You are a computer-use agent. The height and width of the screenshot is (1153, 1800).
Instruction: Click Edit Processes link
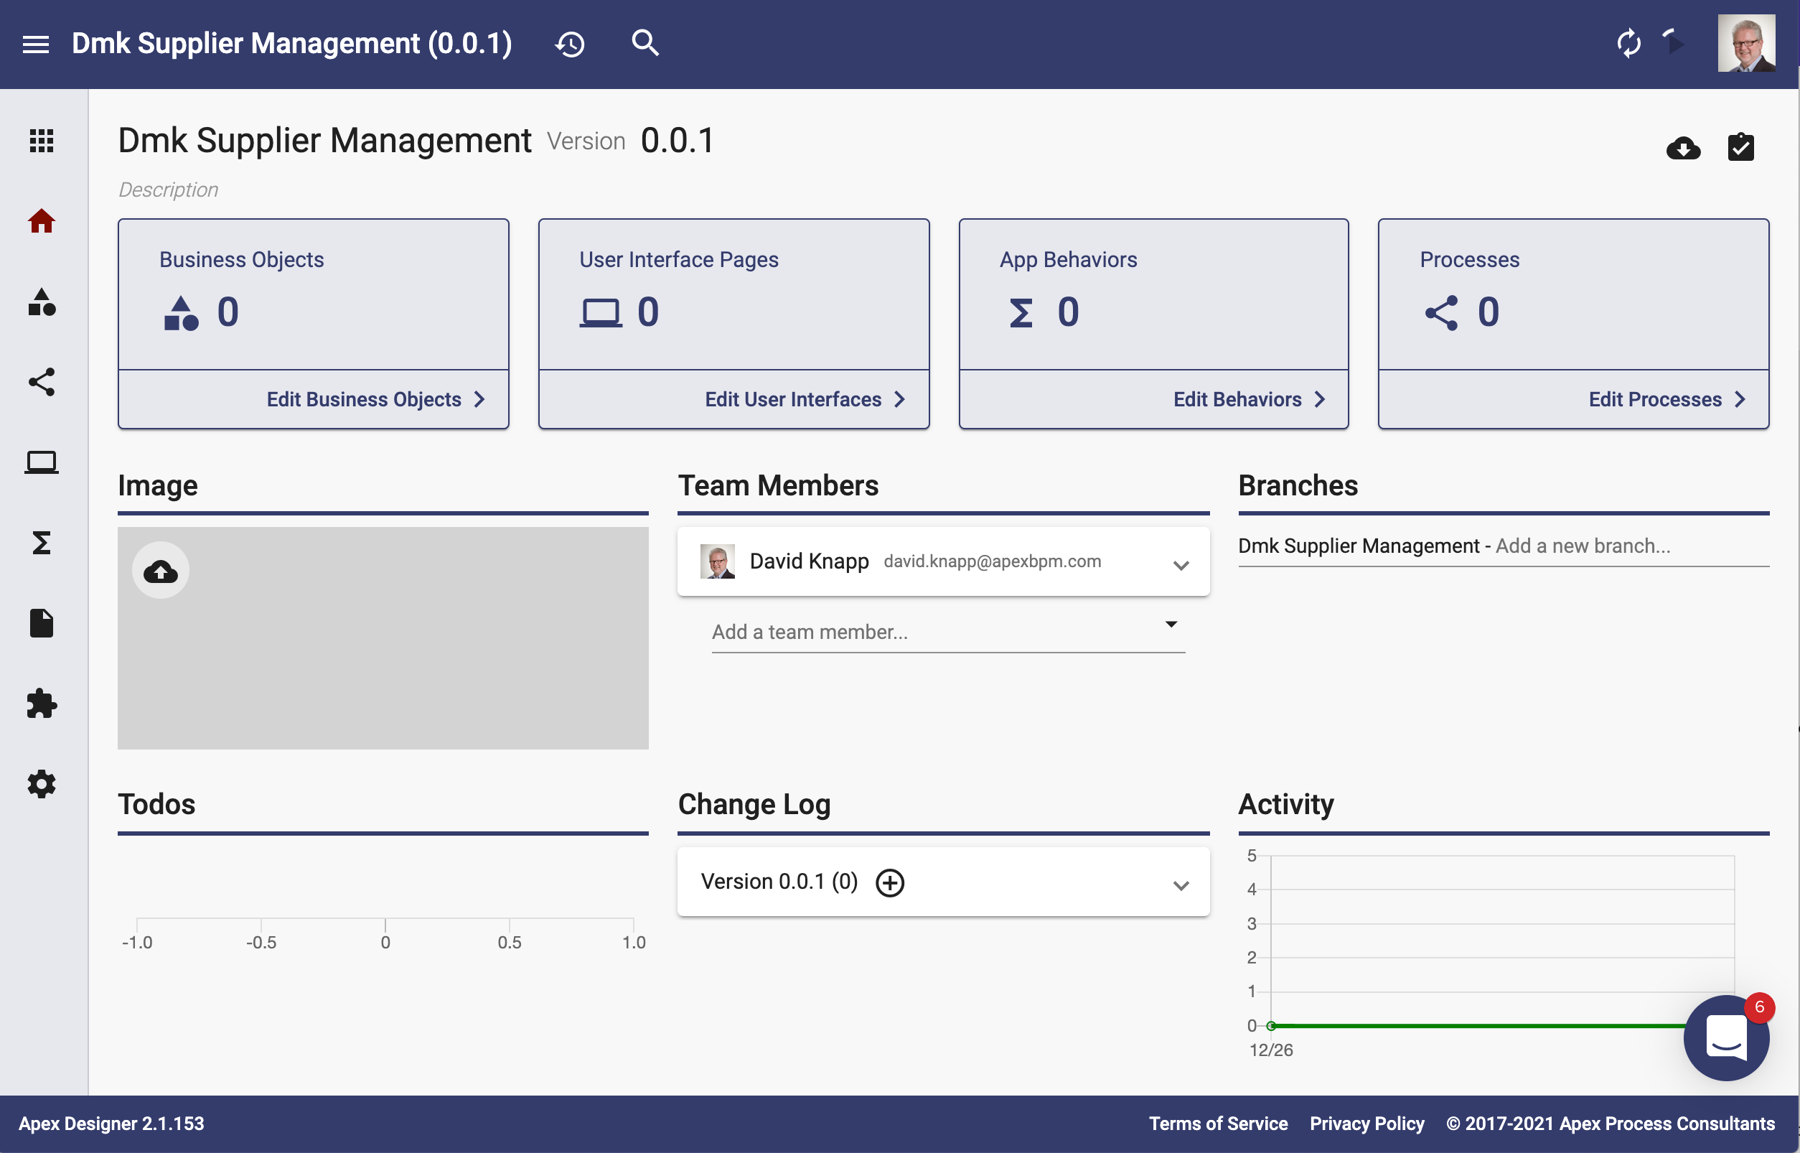click(x=1667, y=400)
